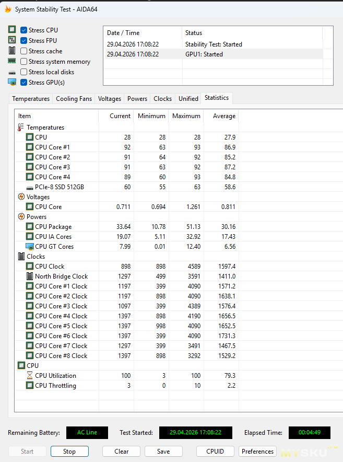The height and width of the screenshot is (462, 343).
Task: Enable Stress system memory option
Action: (24, 62)
